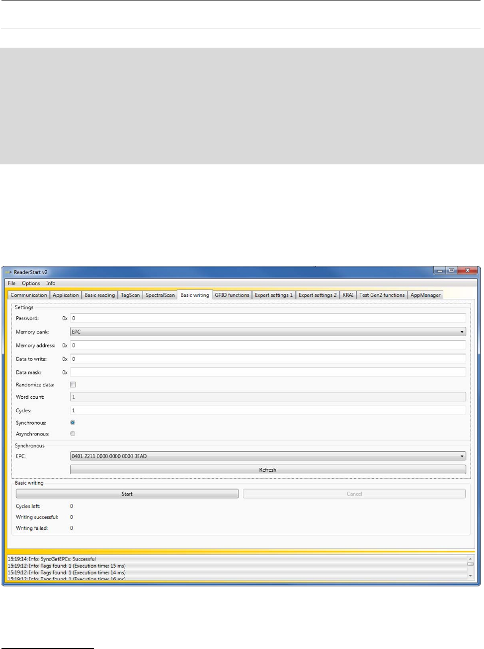Click the log scrollbar down arrow
Screen dimensions: 484x649
(471, 576)
